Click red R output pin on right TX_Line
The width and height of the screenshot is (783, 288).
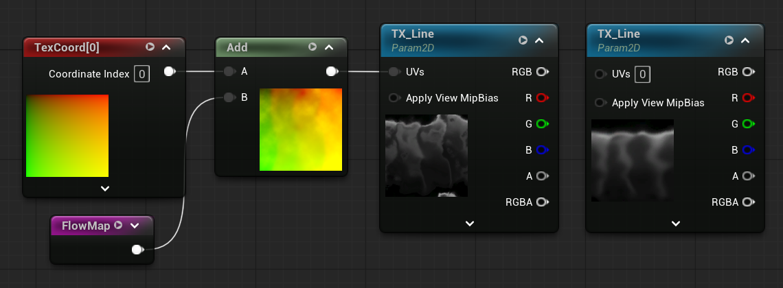[x=748, y=97]
